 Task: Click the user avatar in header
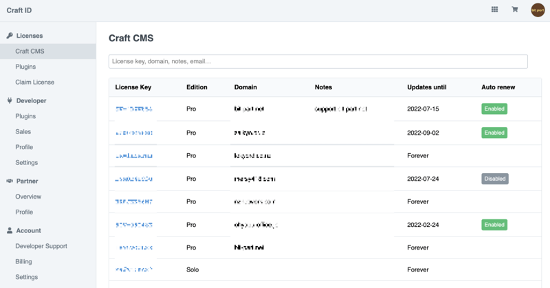[x=538, y=10]
